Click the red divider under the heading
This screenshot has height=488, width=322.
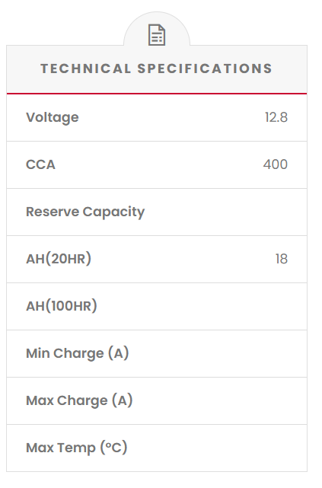(157, 94)
